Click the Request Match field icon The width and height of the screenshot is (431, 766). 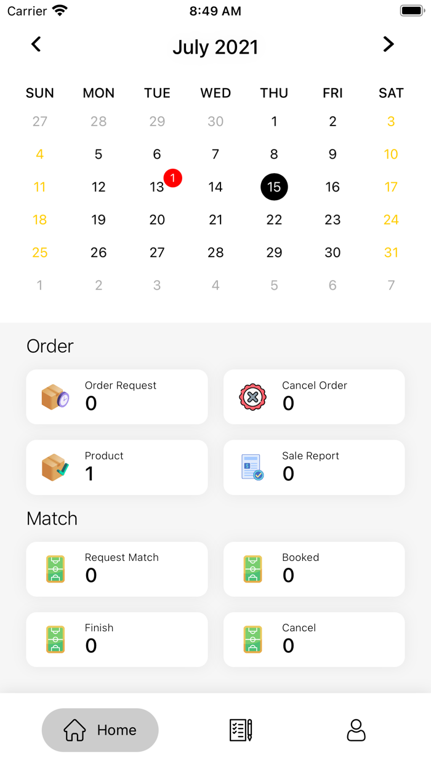[54, 568]
